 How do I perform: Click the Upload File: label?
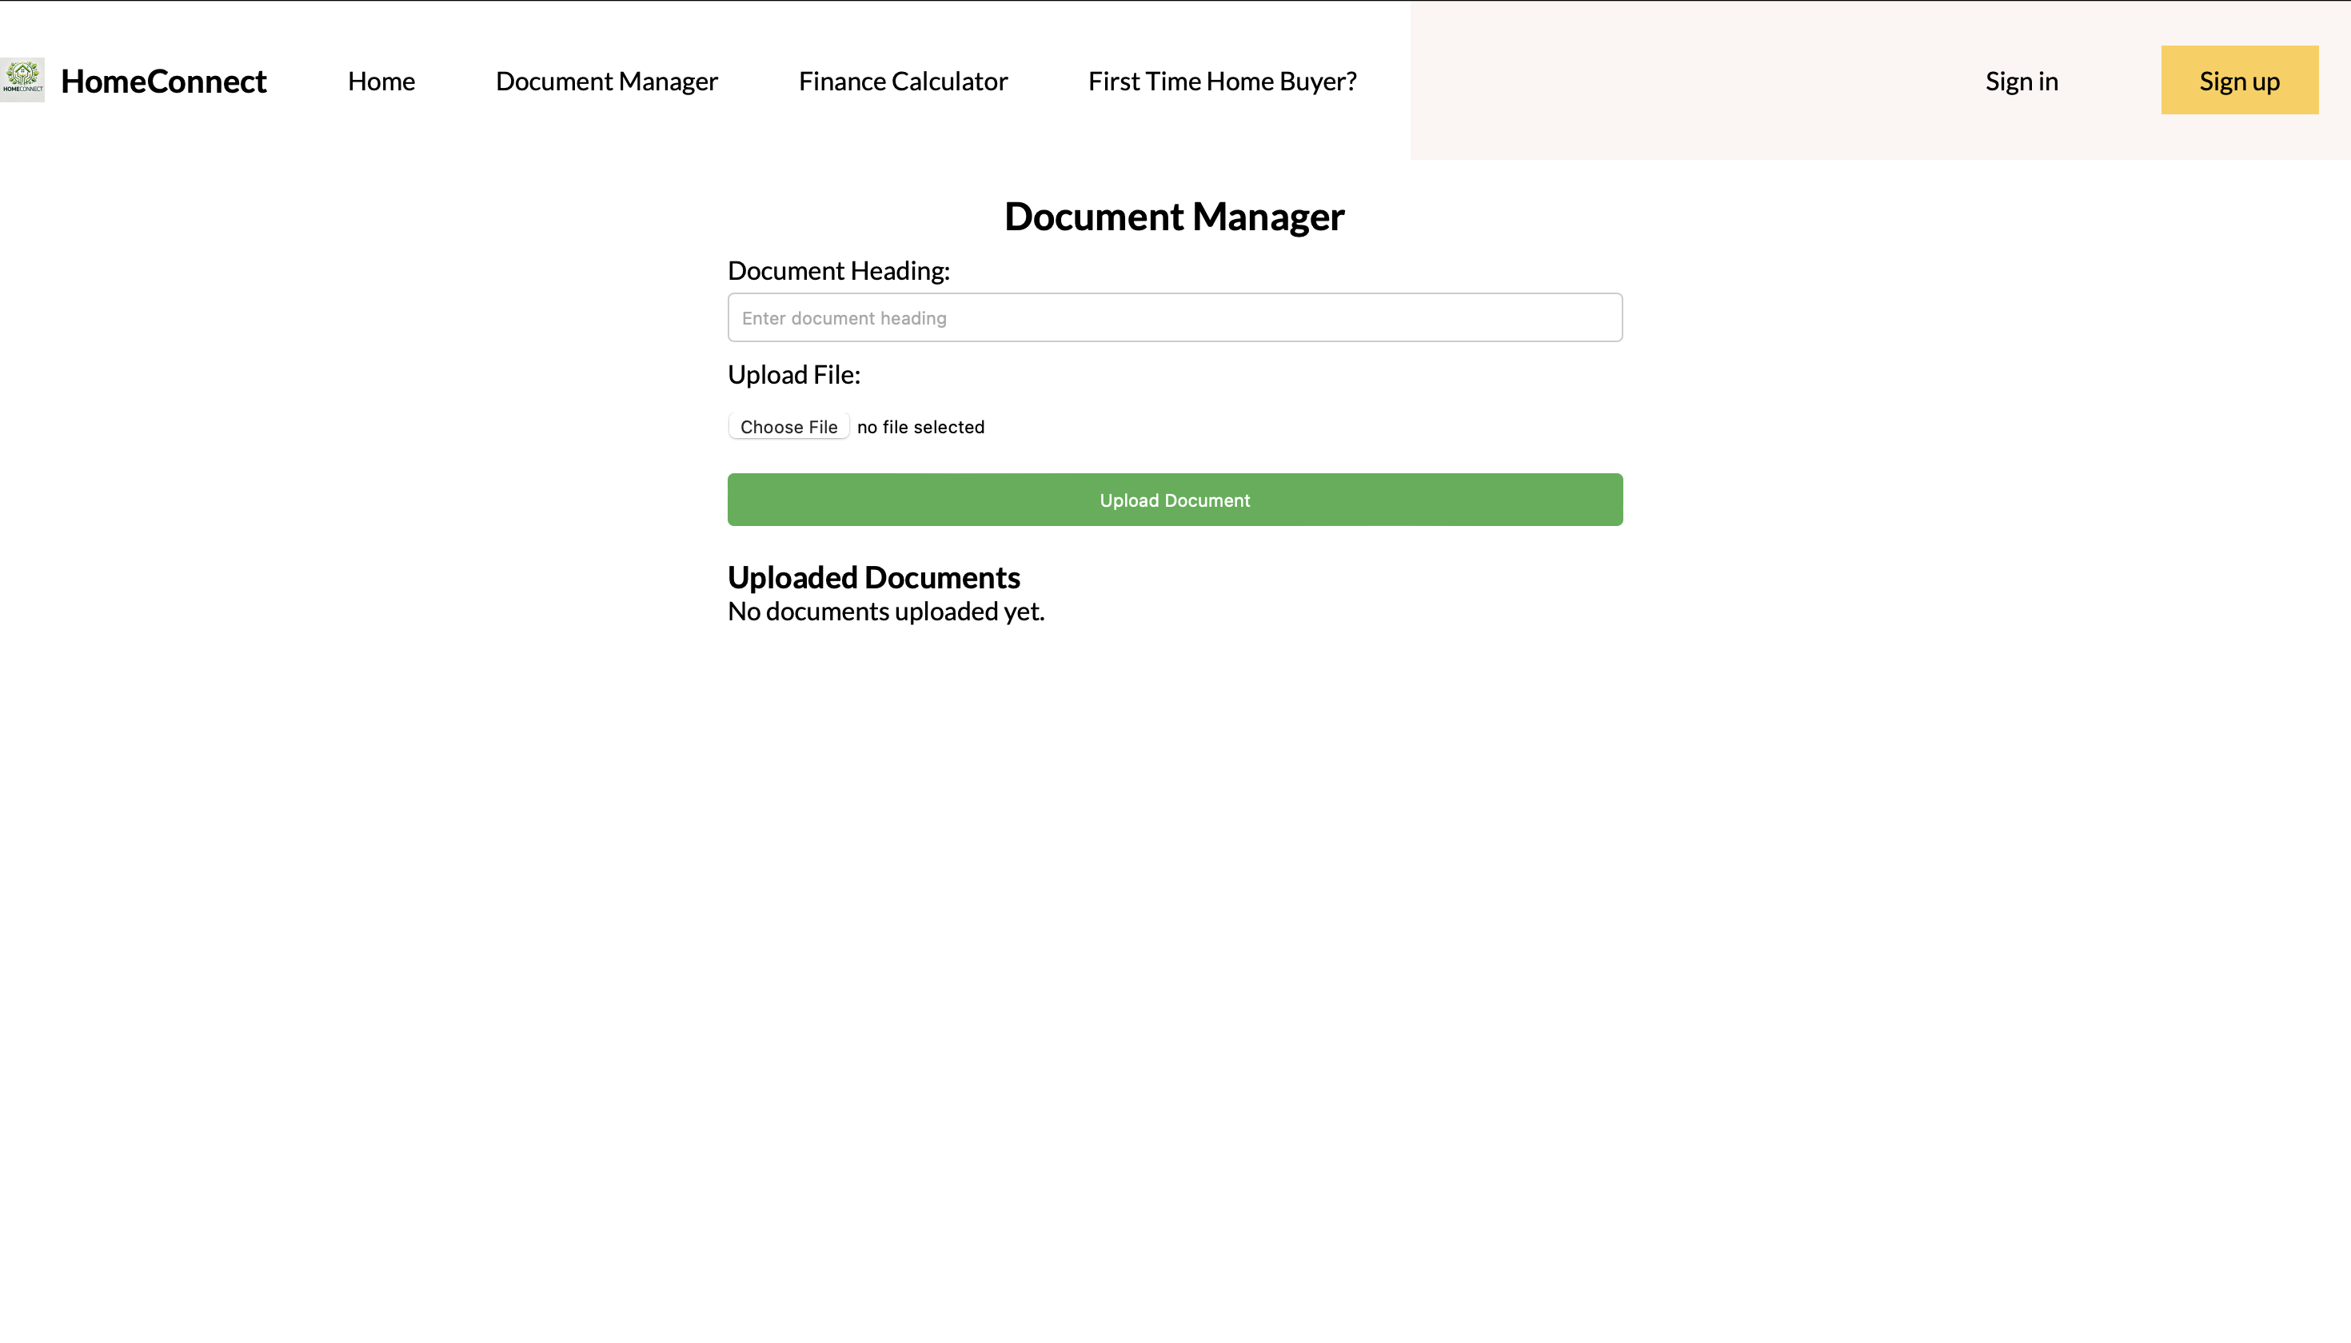[793, 374]
